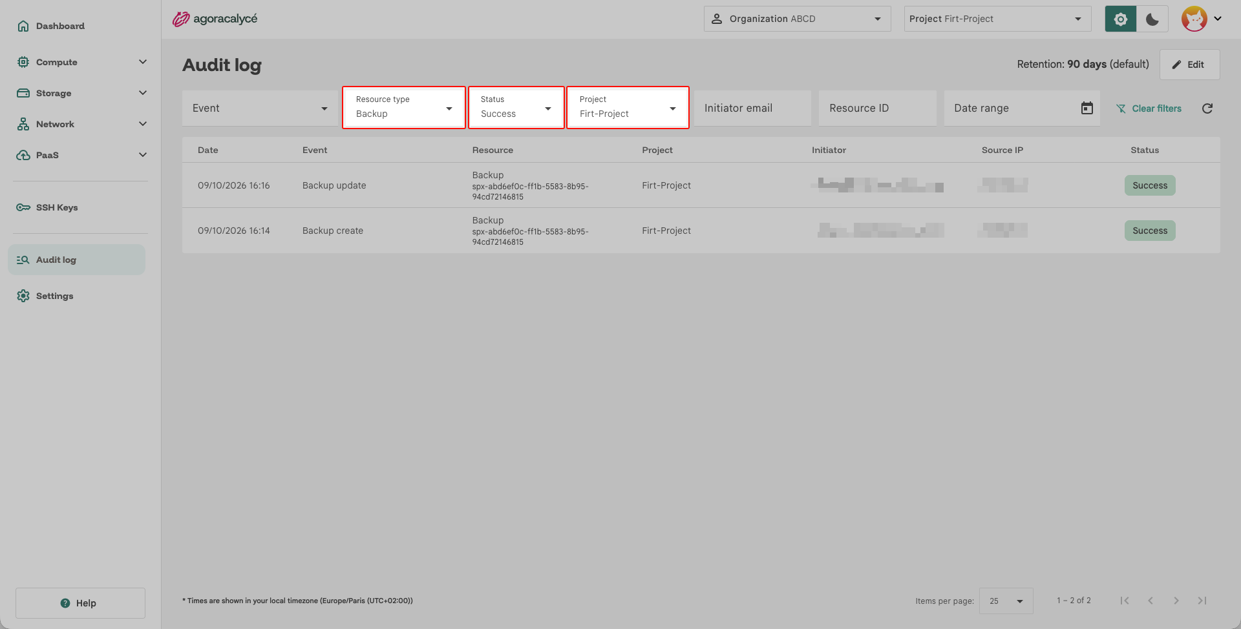The width and height of the screenshot is (1241, 629).
Task: Click the Network topology icon
Action: point(23,124)
